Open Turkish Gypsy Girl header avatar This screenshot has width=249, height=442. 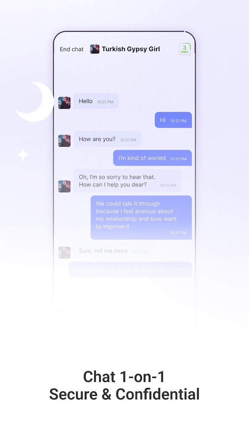point(95,49)
